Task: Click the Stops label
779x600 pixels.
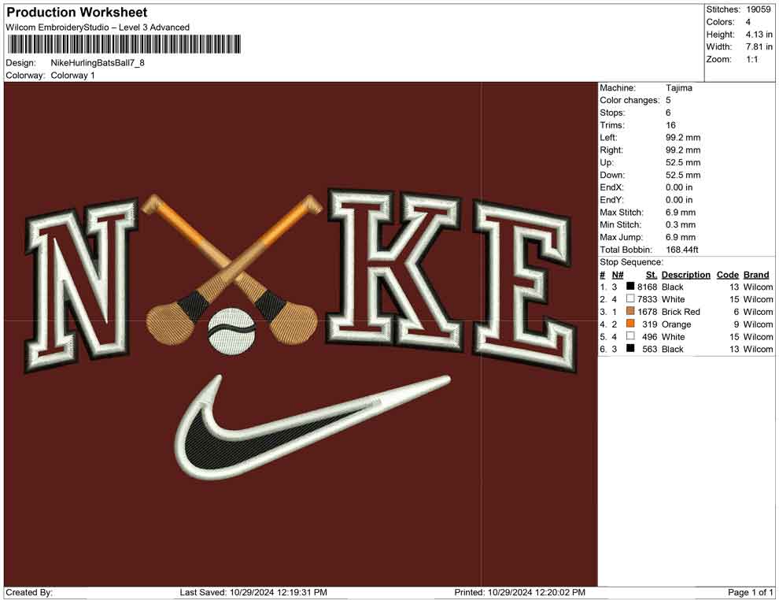Action: click(x=612, y=113)
